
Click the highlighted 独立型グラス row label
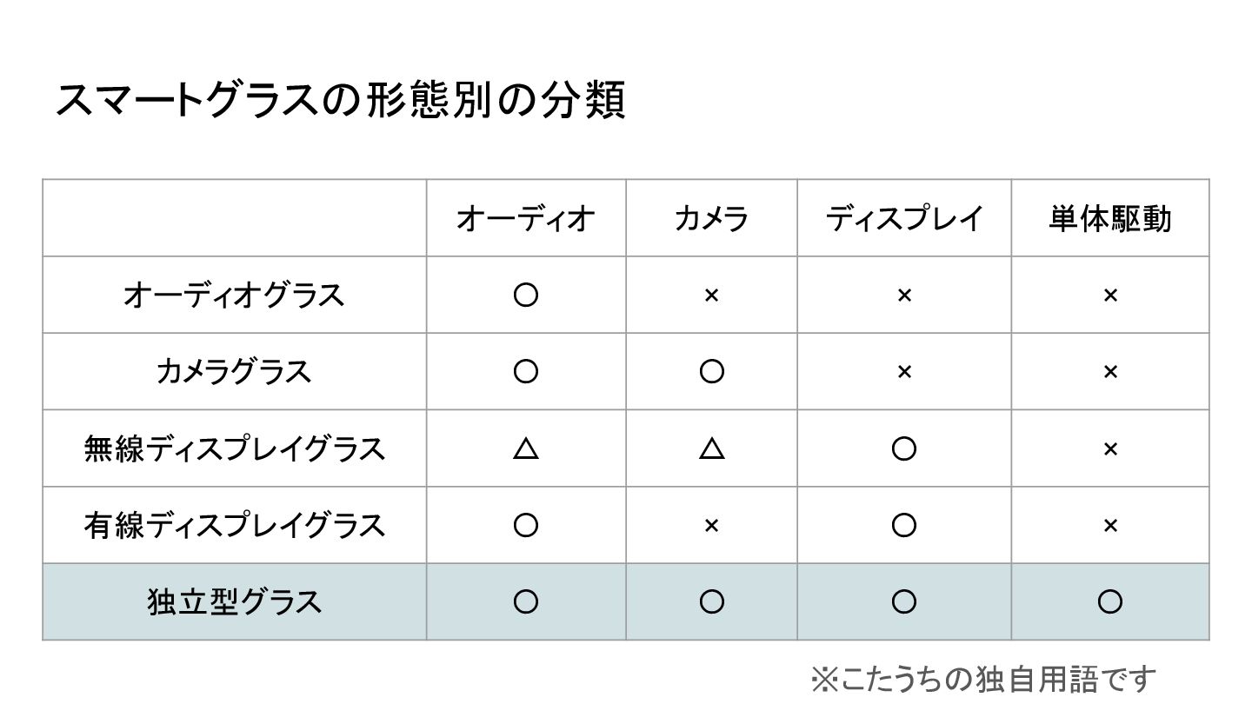234,601
